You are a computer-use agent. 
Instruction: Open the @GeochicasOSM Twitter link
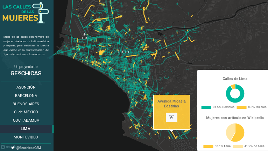tap(28, 148)
